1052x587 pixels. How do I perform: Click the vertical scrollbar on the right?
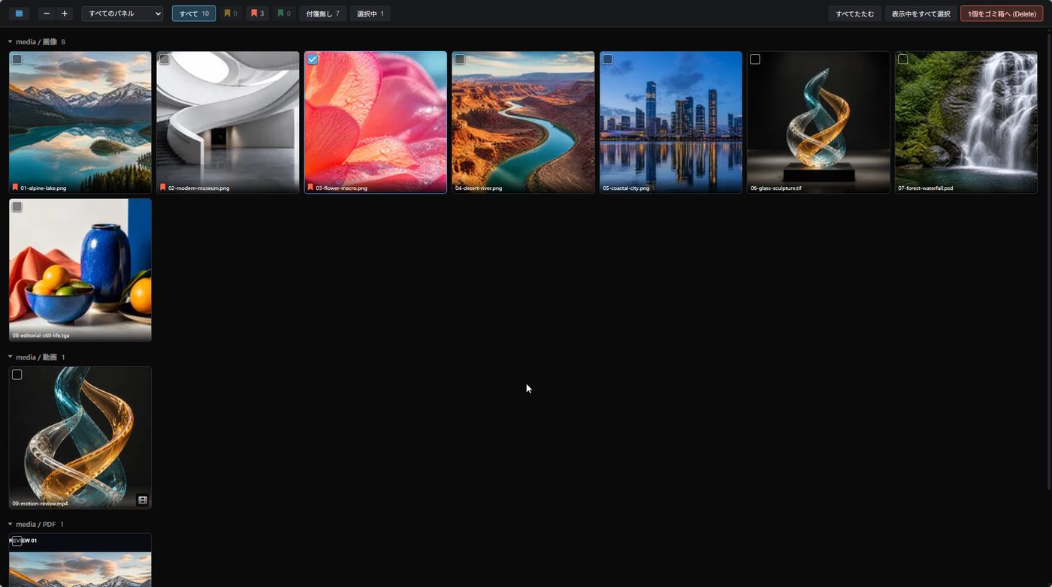(x=1049, y=263)
